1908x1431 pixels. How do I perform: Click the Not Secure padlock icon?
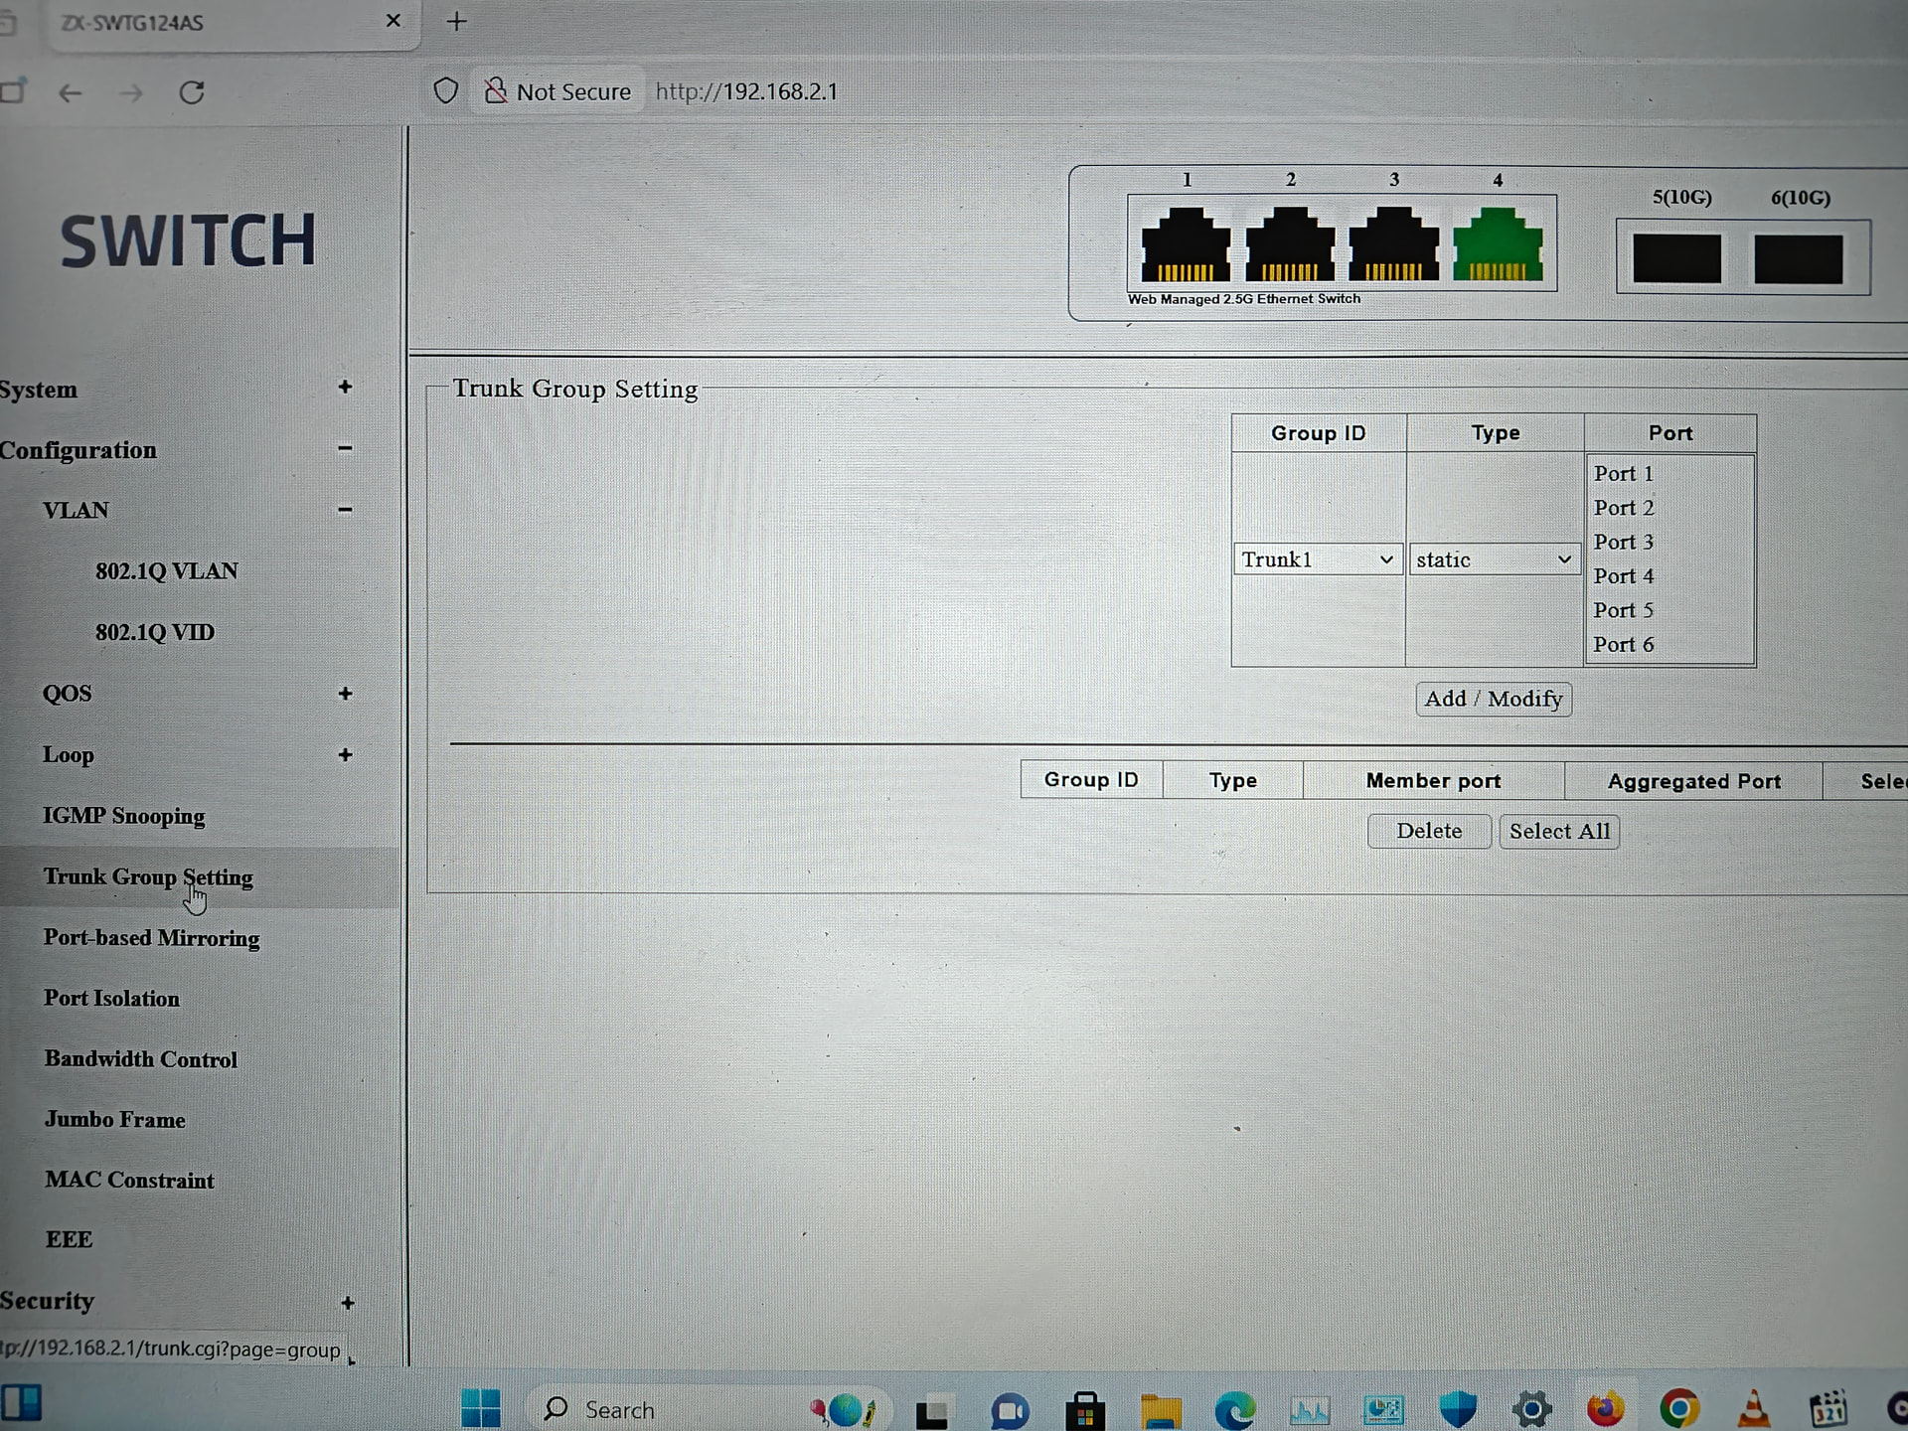(495, 91)
